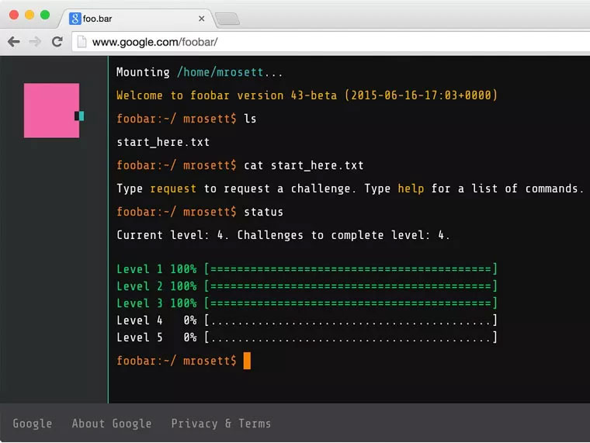
Task: Open the Privacy & Terms footer link
Action: point(221,424)
